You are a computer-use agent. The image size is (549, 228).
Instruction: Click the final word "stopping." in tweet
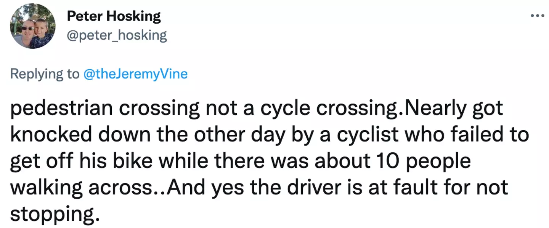(x=52, y=214)
